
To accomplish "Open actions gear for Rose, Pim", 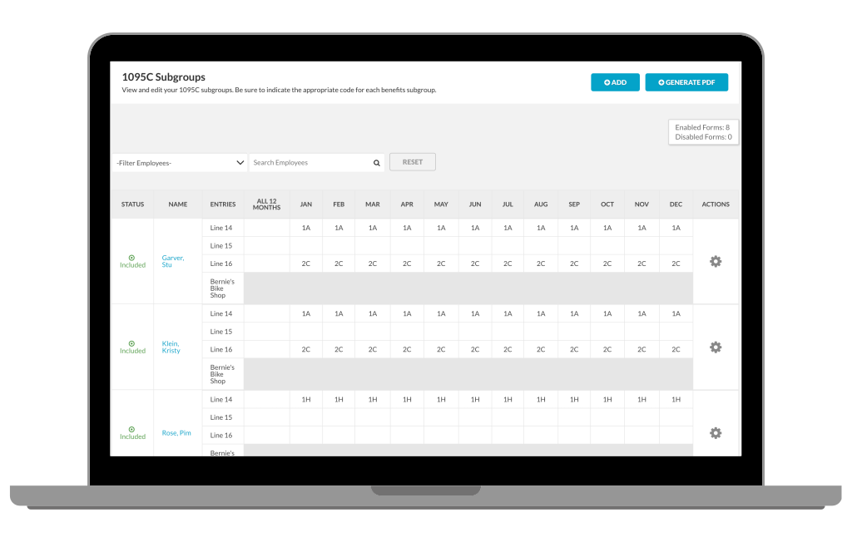I will [x=715, y=433].
